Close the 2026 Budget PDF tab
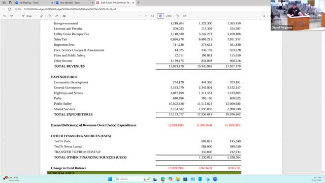 pyautogui.click(x=133, y=3)
